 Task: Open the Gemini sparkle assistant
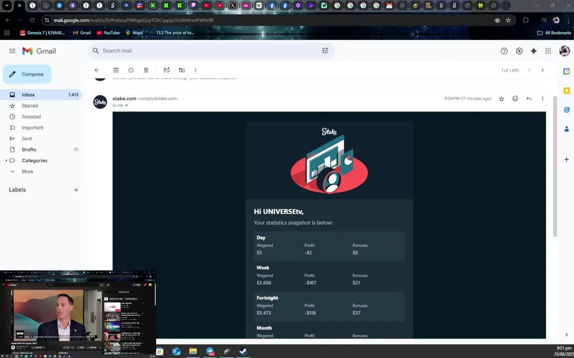(x=534, y=51)
